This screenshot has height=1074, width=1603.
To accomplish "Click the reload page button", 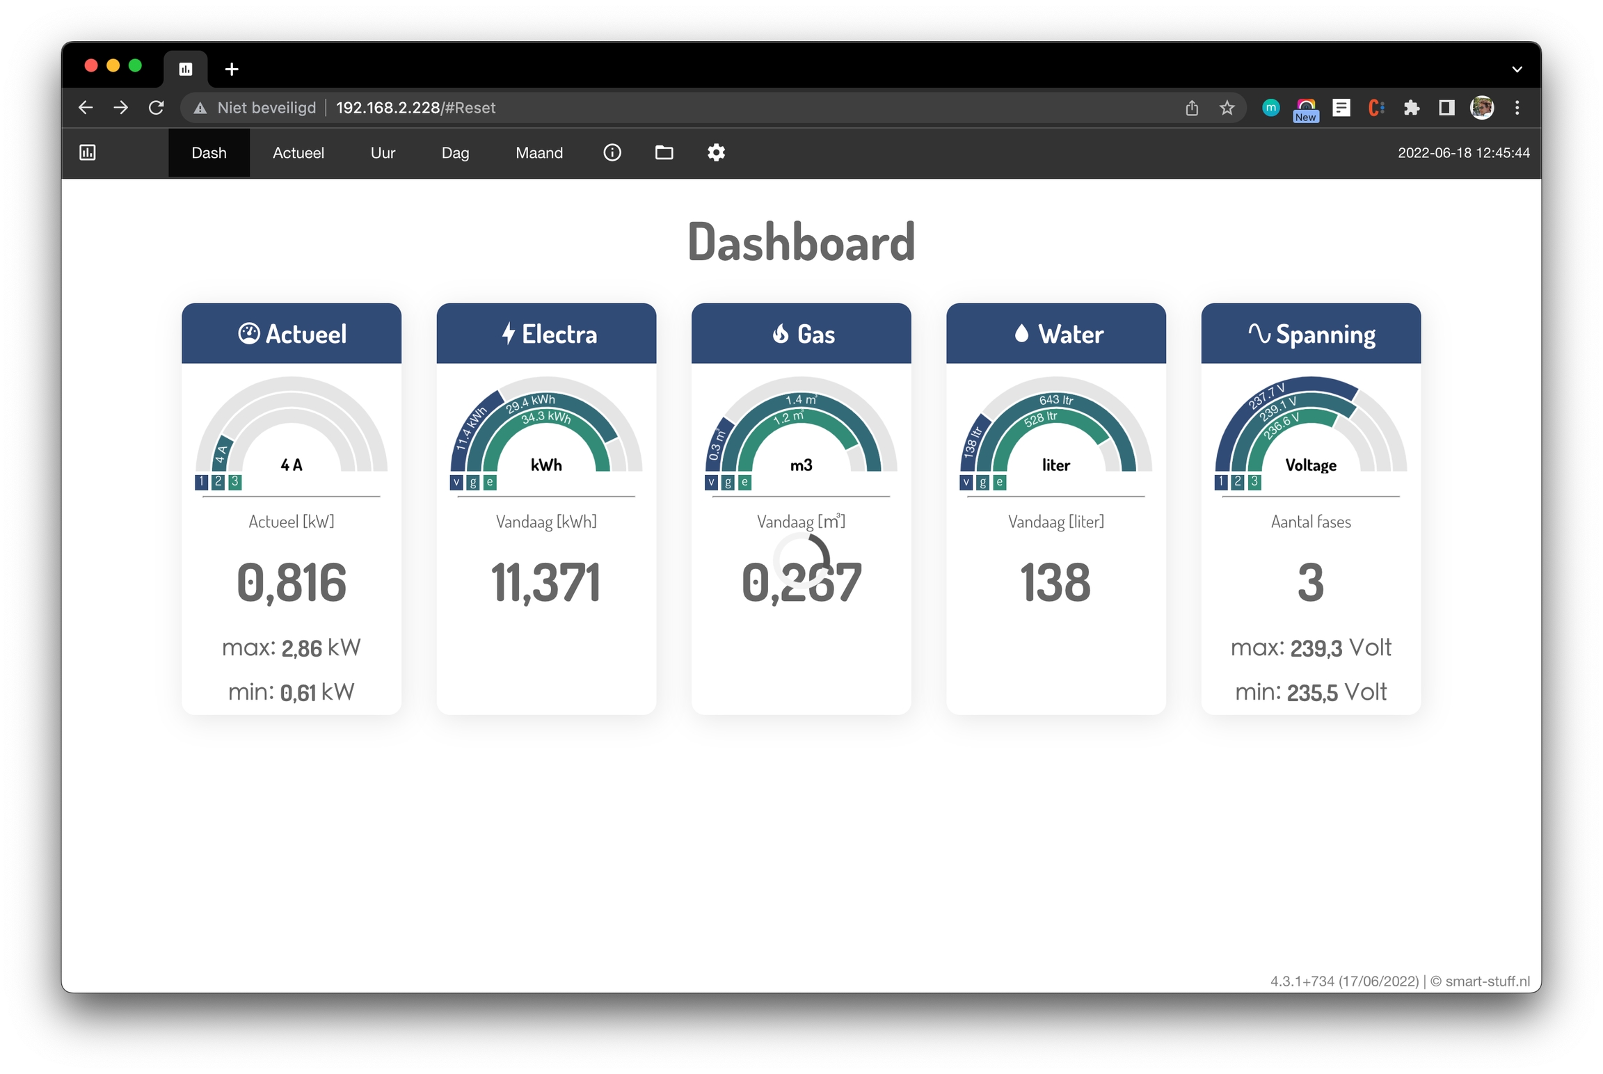I will 157,108.
